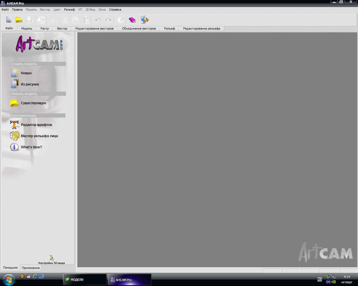
Task: Open the Файл menu
Action: coord(5,9)
